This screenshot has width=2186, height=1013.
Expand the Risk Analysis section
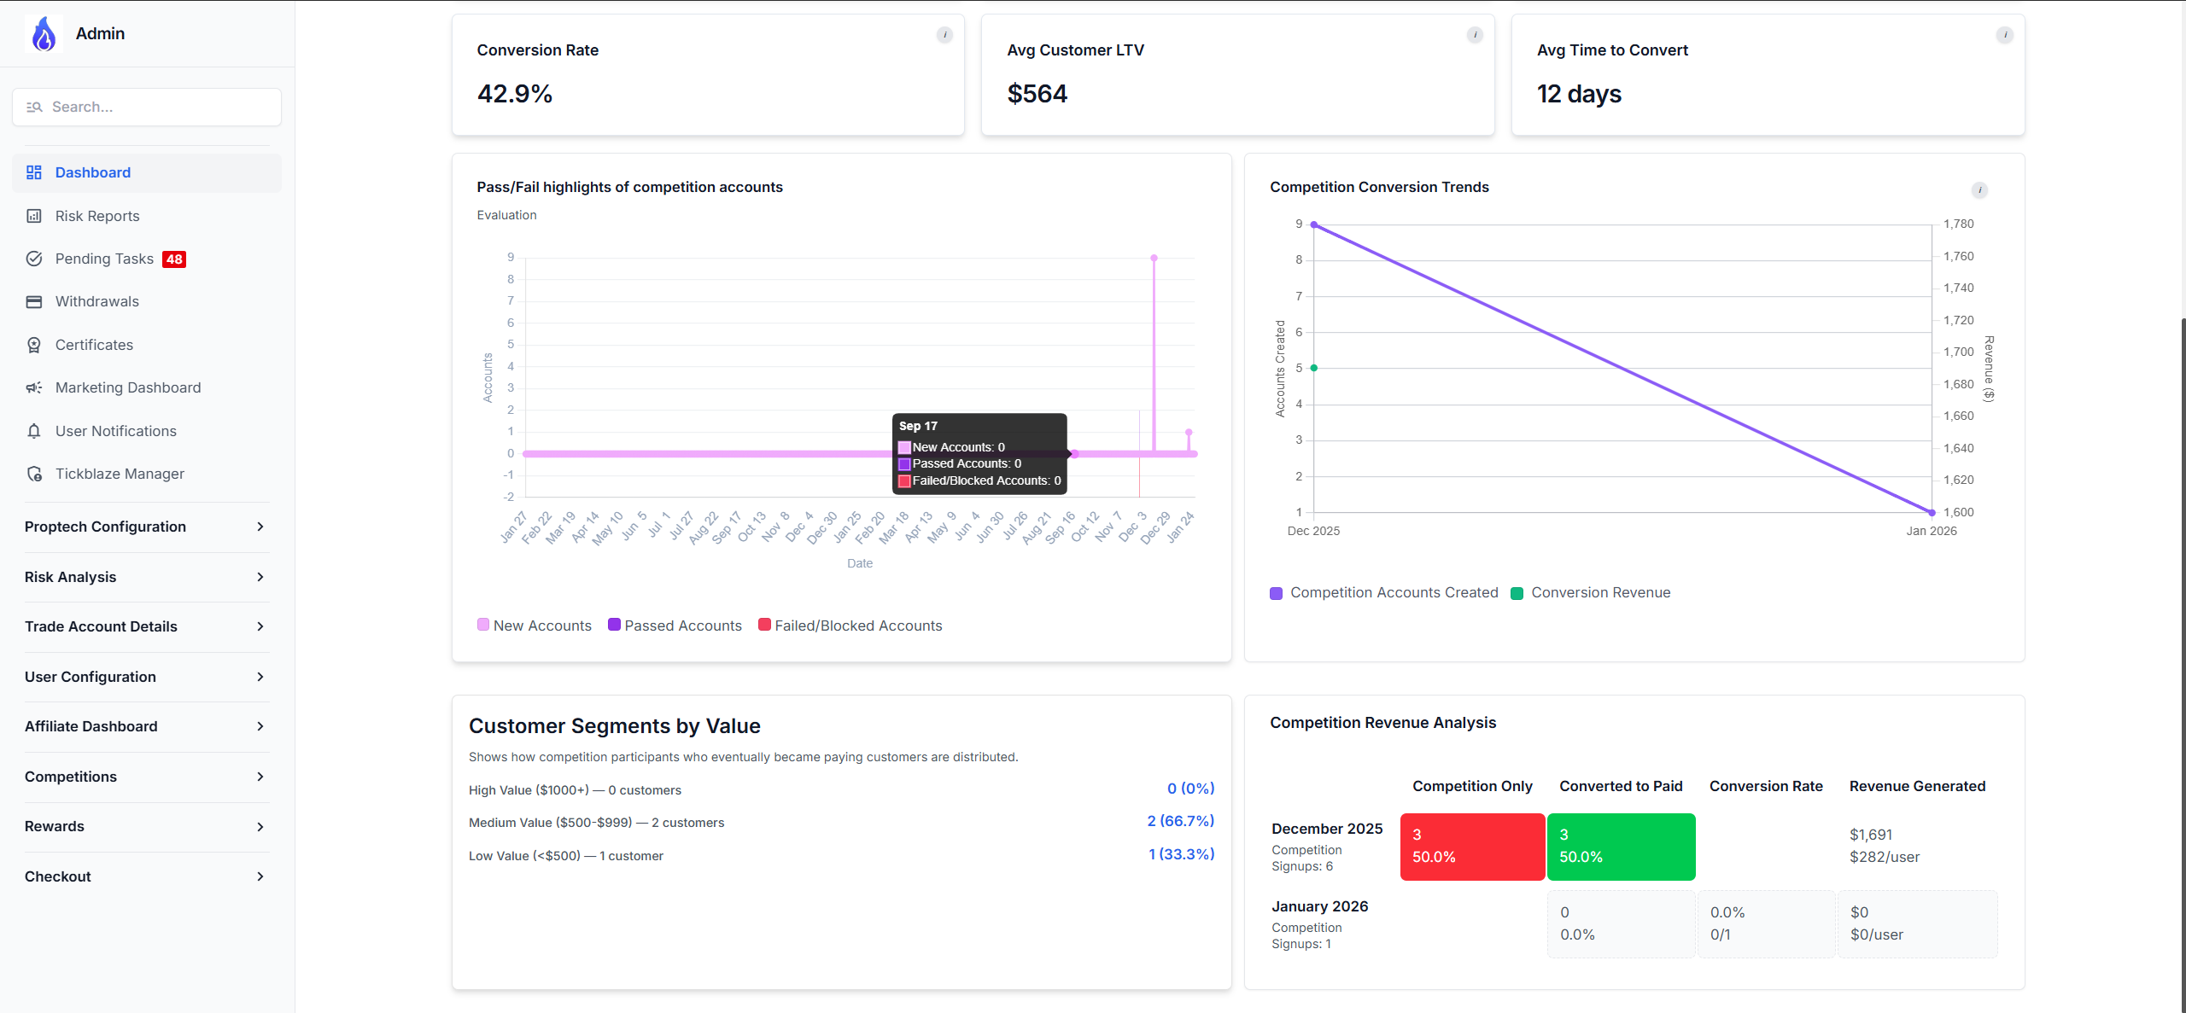[x=145, y=577]
